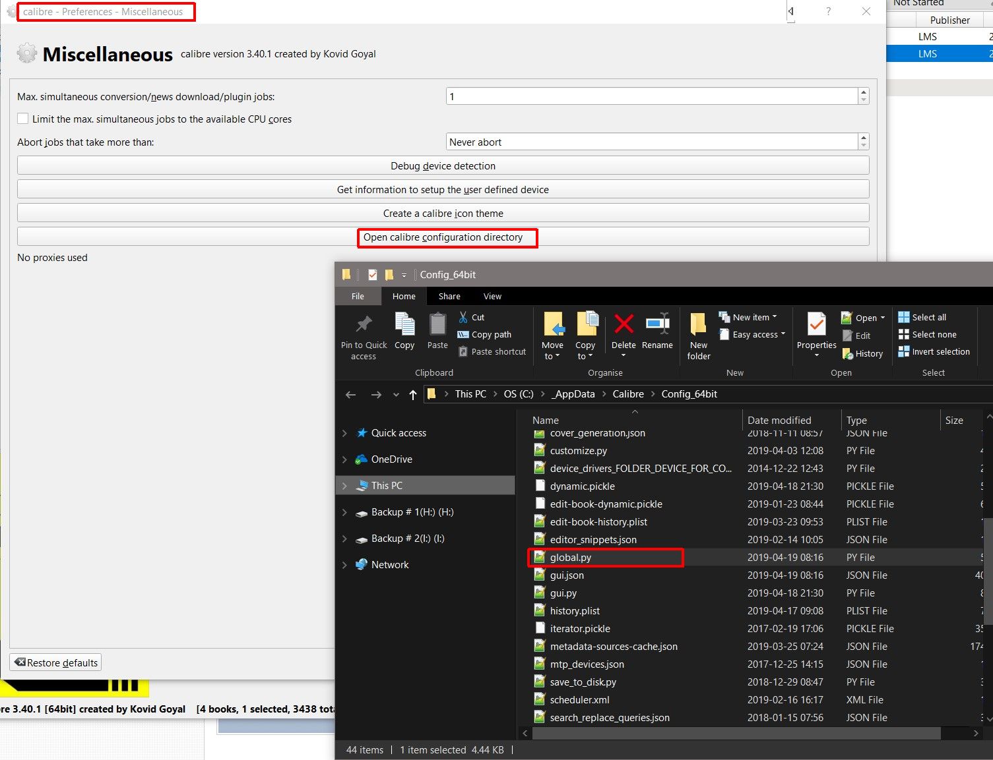Increase max simultaneous jobs with up arrow
The width and height of the screenshot is (993, 760).
pos(863,92)
